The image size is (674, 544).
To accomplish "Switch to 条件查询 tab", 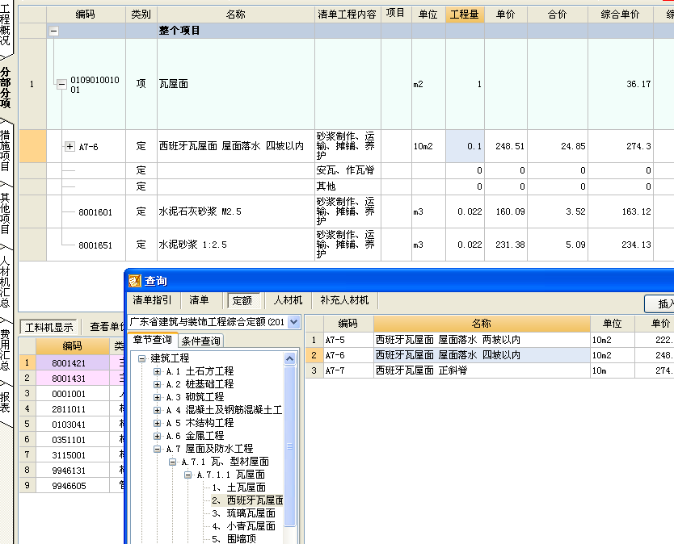I will 200,341.
